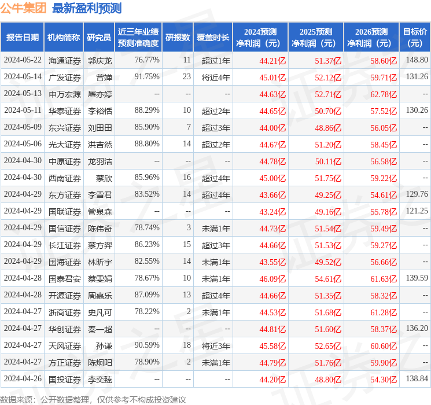Click researcher name 屠亦婷

click(x=100, y=94)
